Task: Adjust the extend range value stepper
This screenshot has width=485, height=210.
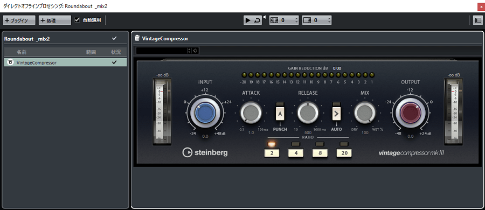Action: [x=296, y=20]
